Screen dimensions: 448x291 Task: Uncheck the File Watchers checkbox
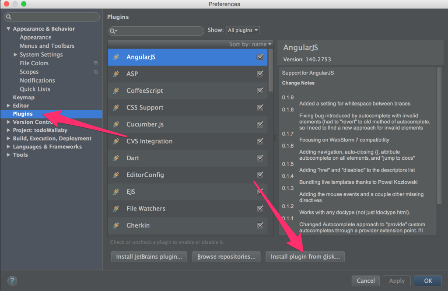[260, 208]
